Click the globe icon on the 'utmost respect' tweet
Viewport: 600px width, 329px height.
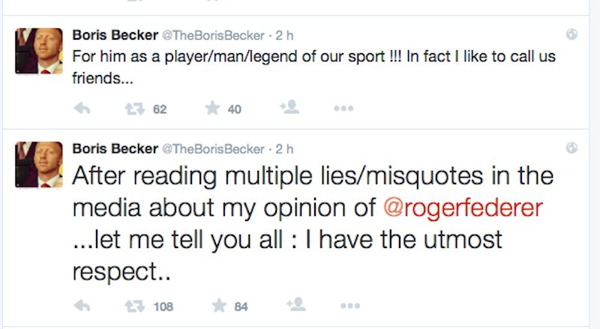point(571,148)
